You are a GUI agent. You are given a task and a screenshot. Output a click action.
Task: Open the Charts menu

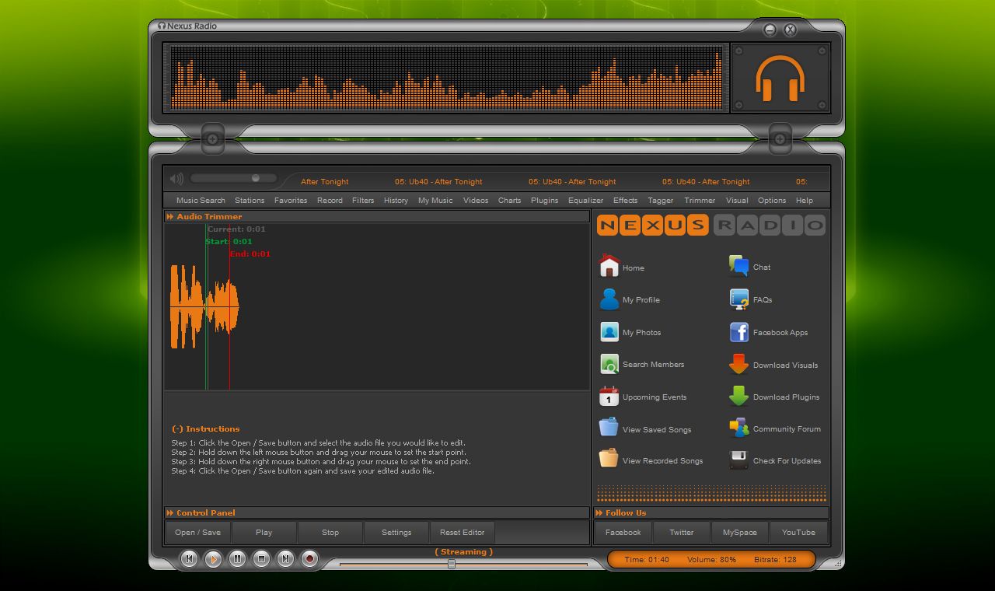510,201
